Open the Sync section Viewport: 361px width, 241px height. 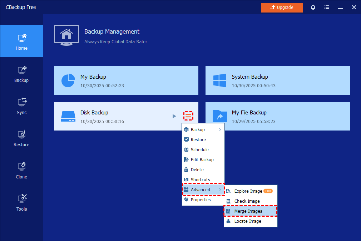[21, 106]
